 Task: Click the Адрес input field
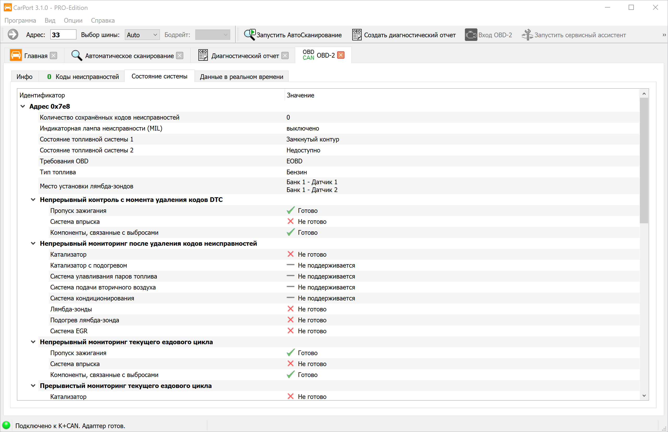pyautogui.click(x=63, y=35)
